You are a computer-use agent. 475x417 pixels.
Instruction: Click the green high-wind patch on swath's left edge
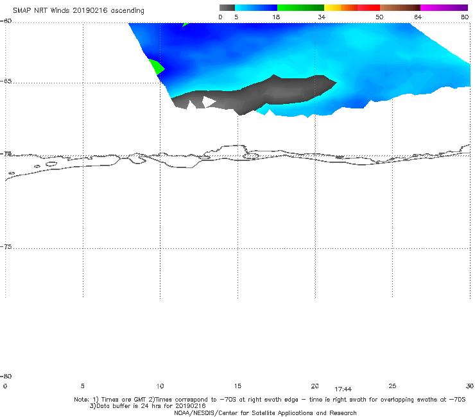157,67
